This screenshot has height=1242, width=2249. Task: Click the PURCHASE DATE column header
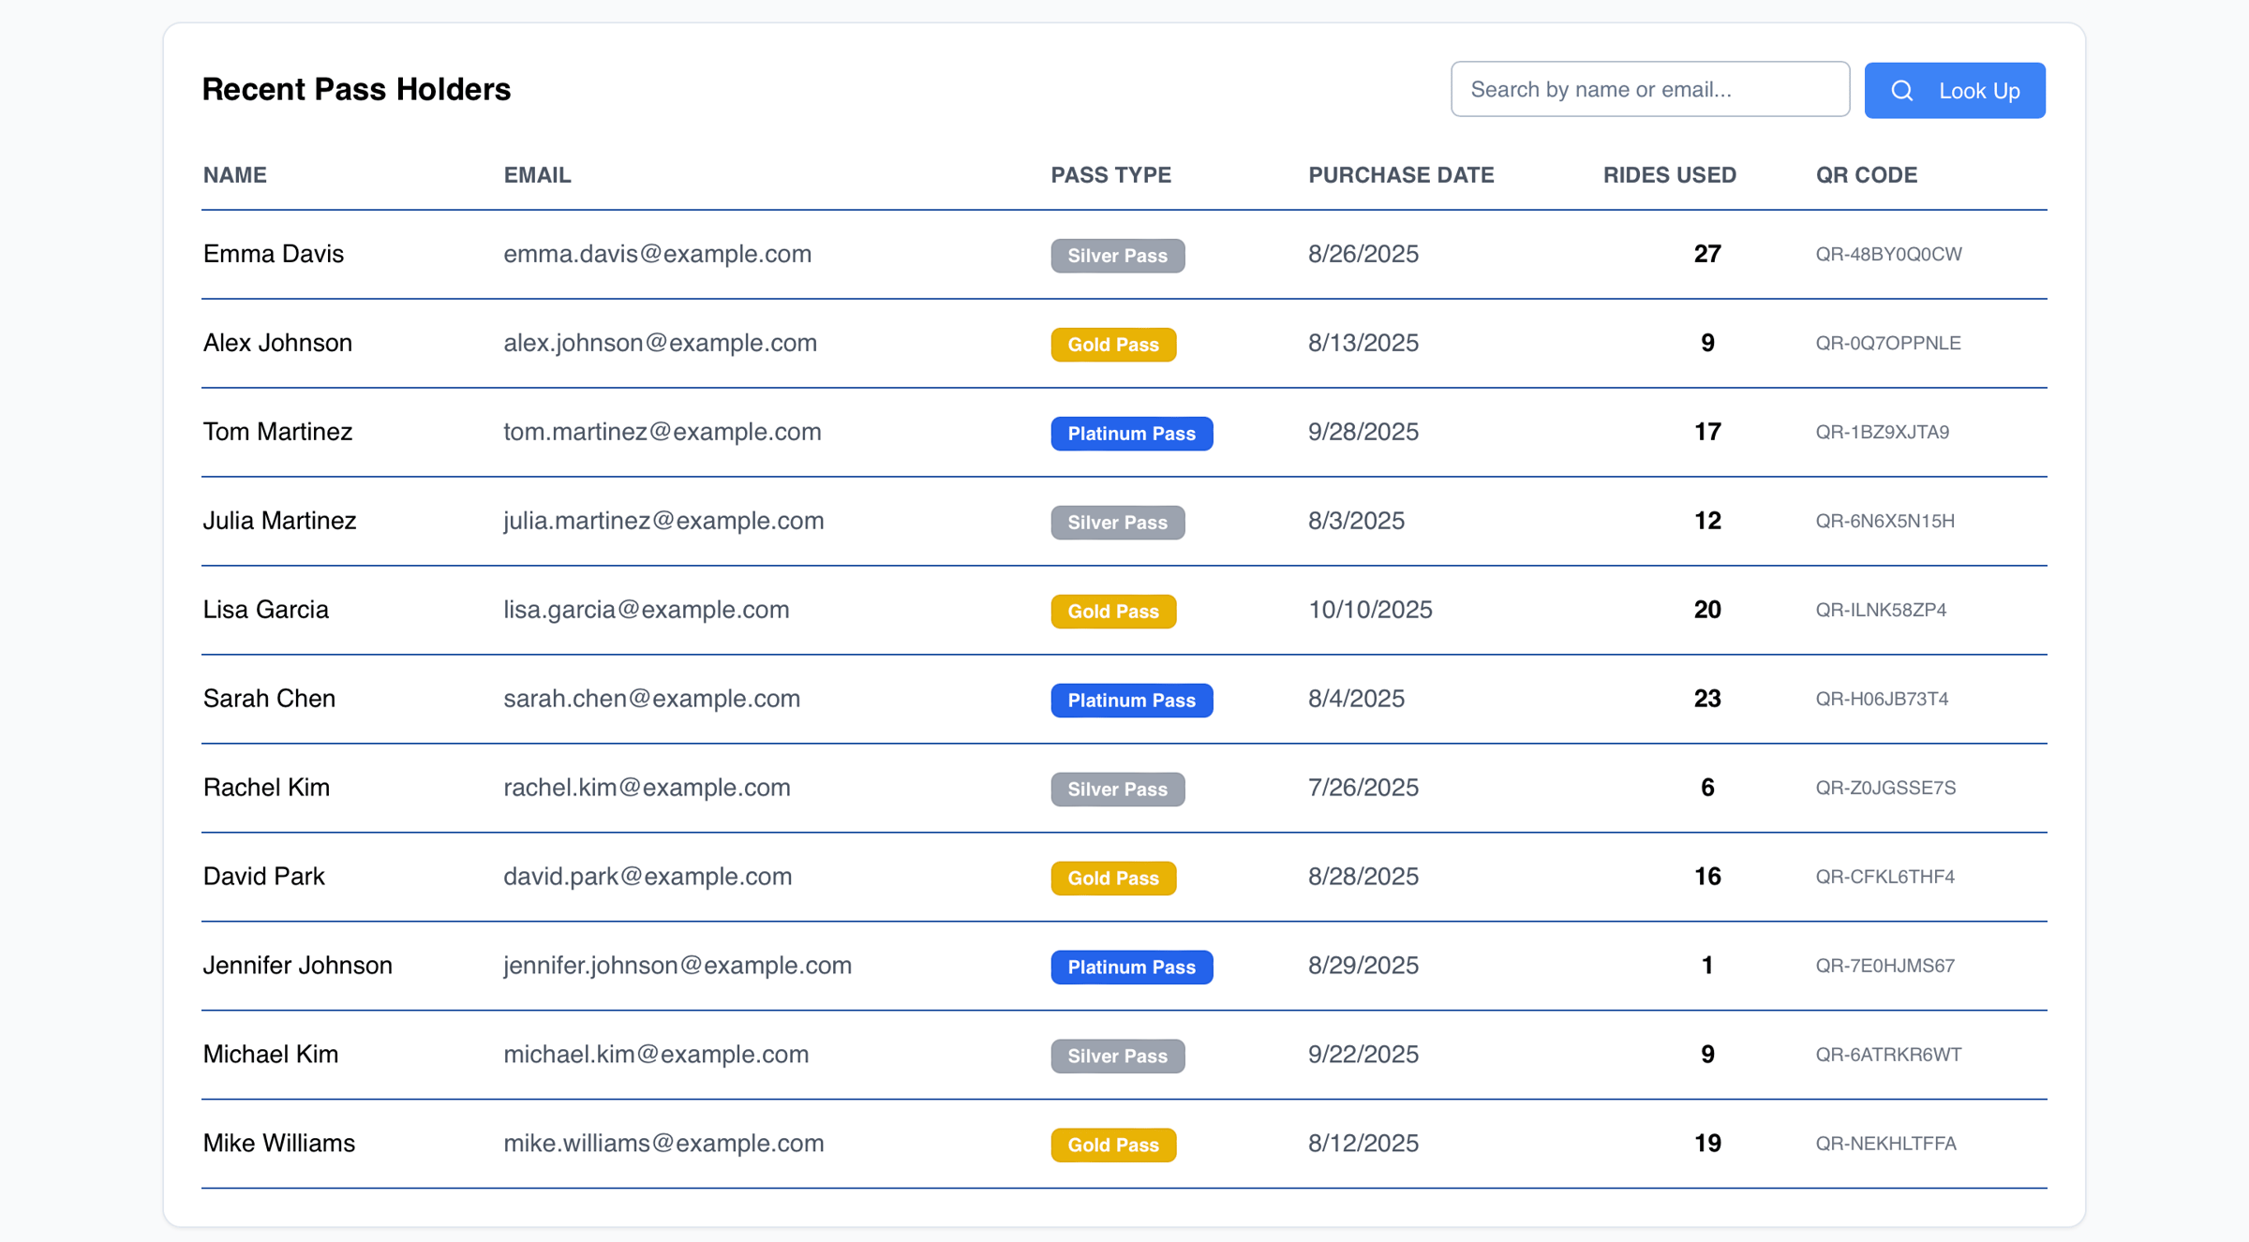[x=1400, y=175]
